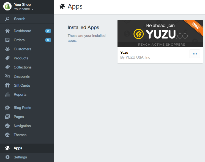Viewport: 205px width, 162px height.
Task: Click the yellow Yuzu citrus logo
Action: pos(138,34)
